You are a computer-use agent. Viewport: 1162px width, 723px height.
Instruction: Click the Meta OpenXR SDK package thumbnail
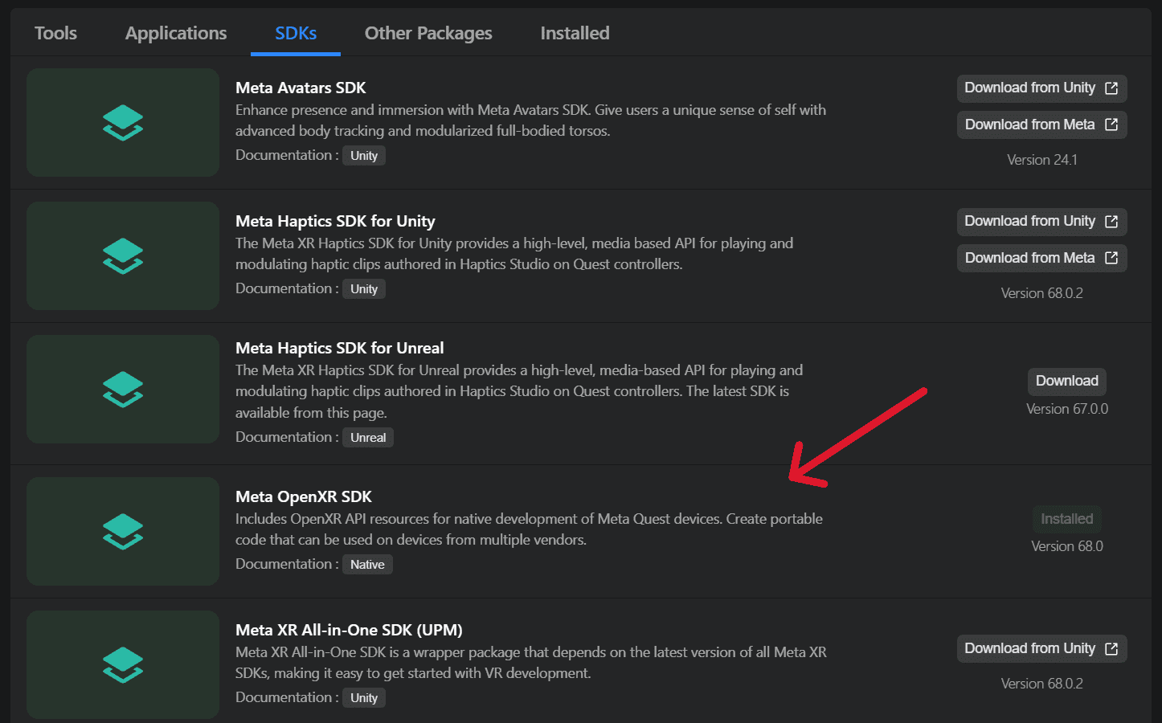[x=123, y=531]
